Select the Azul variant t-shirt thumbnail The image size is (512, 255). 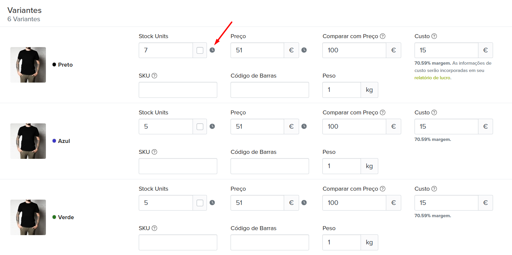pos(28,141)
